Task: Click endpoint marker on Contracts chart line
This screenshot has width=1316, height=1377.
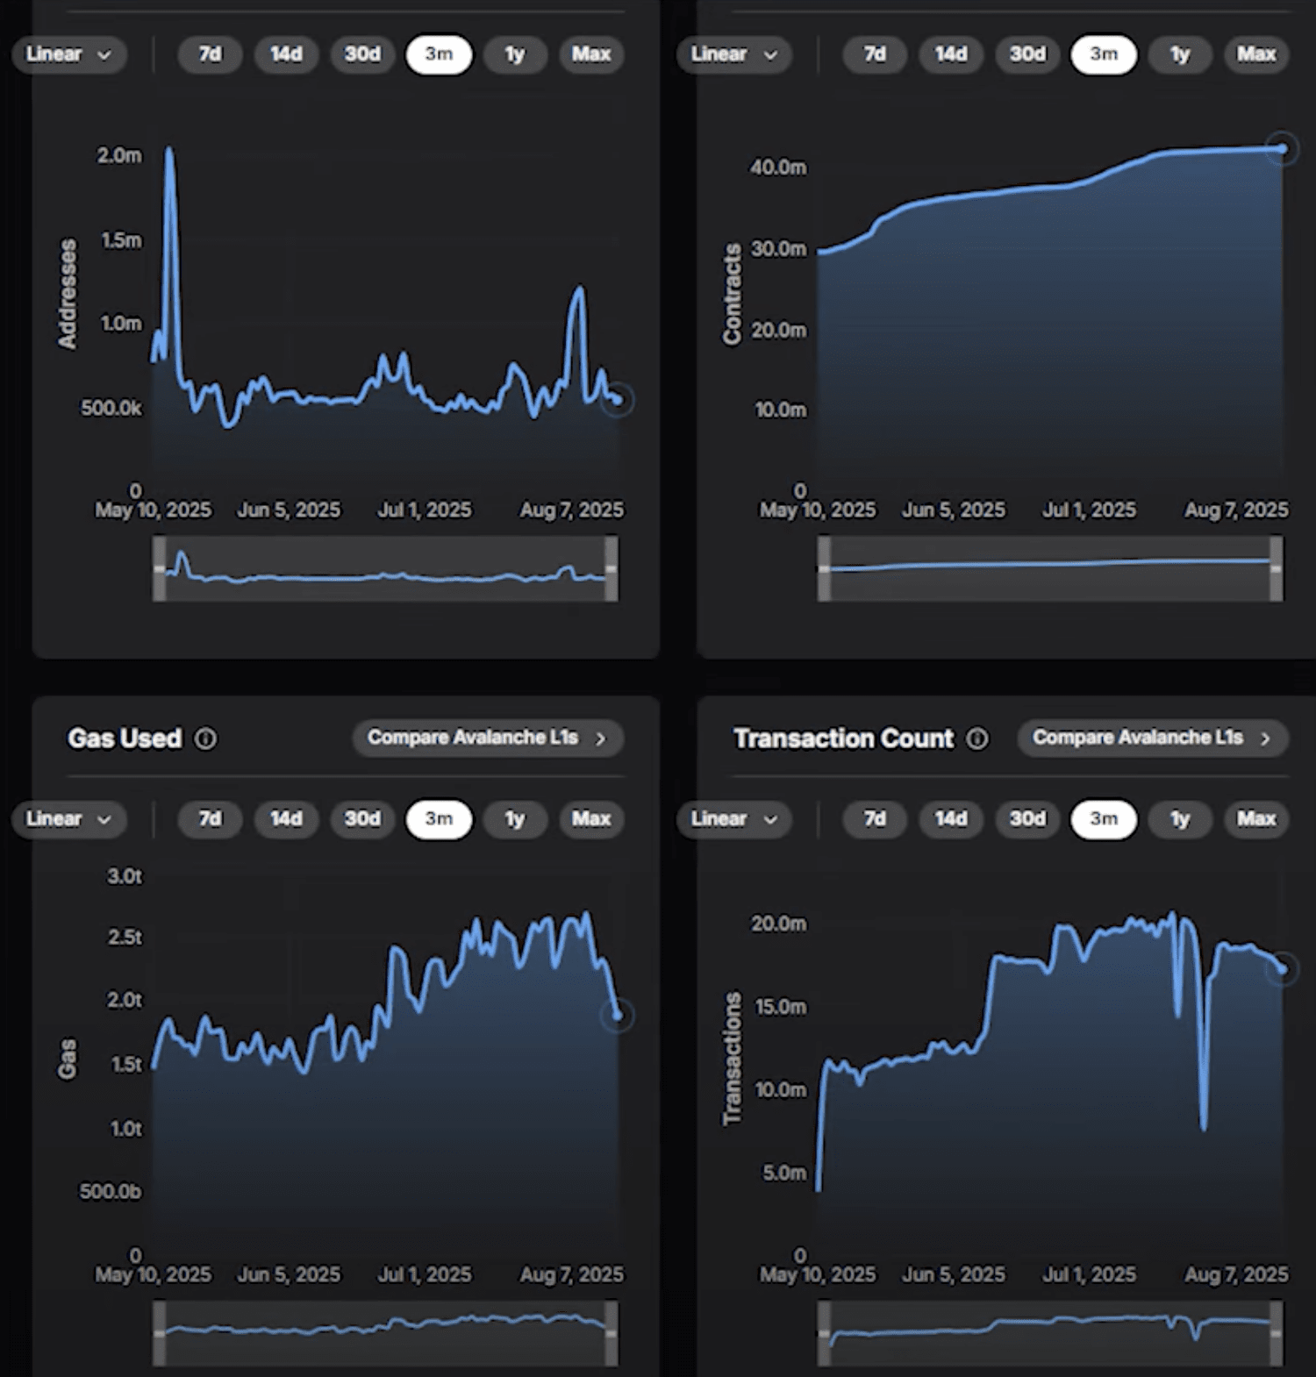Action: (x=1284, y=148)
